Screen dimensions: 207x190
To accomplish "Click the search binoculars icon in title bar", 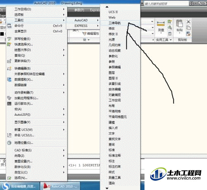I will 192,3.
